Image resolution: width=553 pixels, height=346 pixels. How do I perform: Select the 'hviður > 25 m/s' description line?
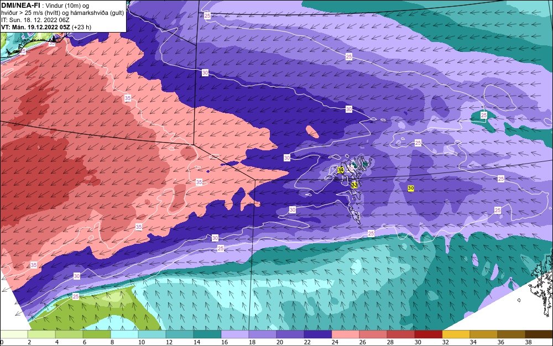[62, 13]
